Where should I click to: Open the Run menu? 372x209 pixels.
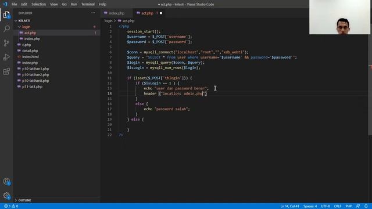point(74,4)
